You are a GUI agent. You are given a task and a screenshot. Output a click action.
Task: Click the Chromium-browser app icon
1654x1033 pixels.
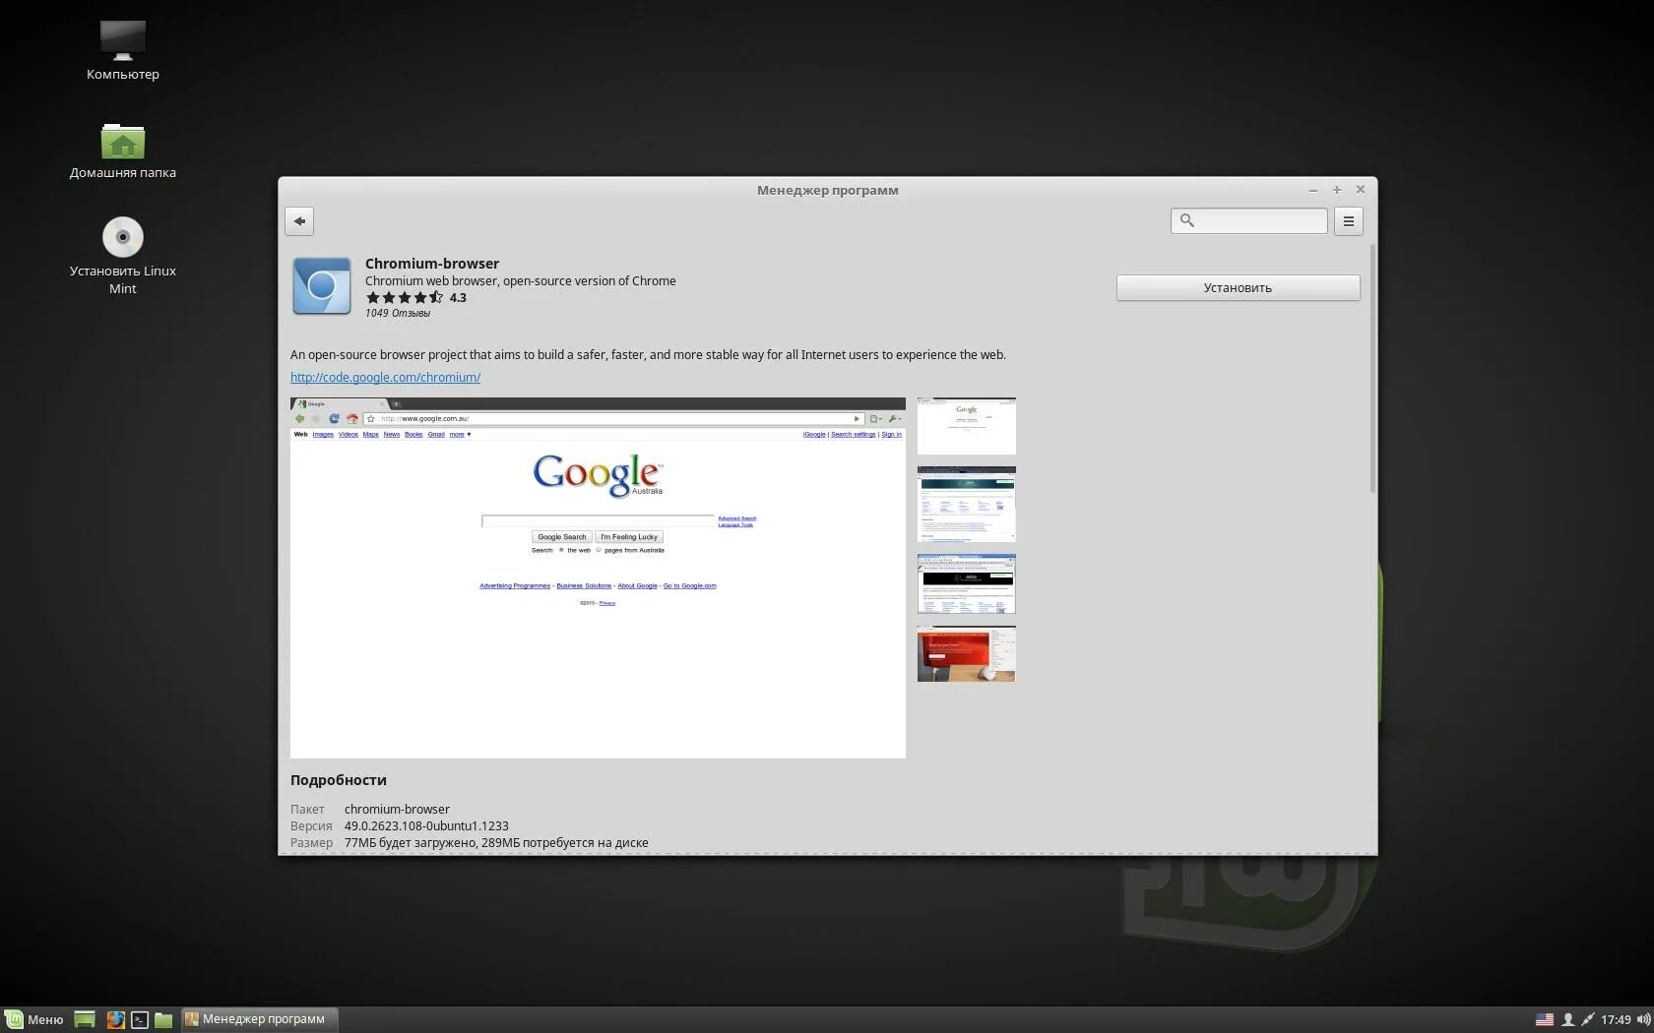point(322,286)
